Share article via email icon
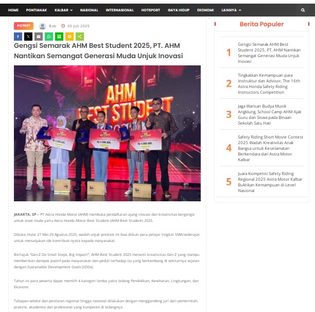 [x=39, y=37]
